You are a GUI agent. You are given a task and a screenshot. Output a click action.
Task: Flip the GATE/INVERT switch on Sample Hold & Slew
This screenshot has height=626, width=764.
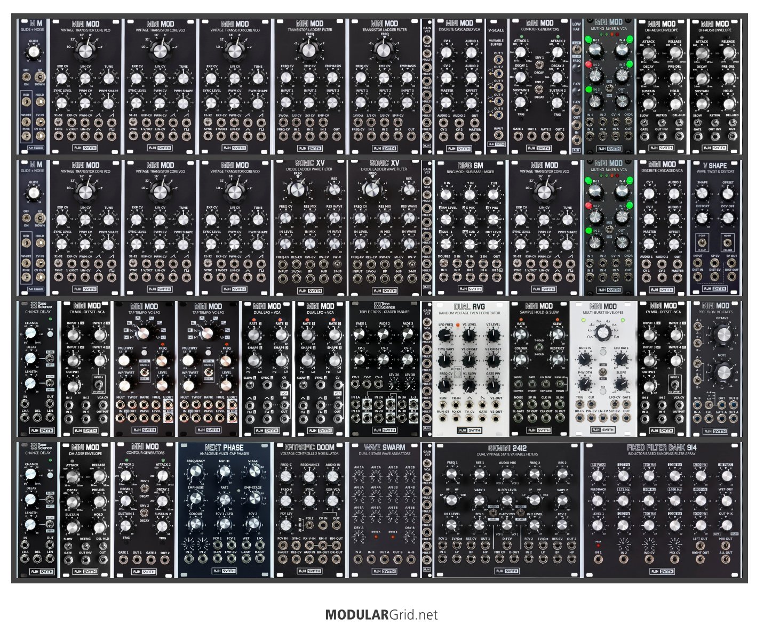tap(532, 384)
